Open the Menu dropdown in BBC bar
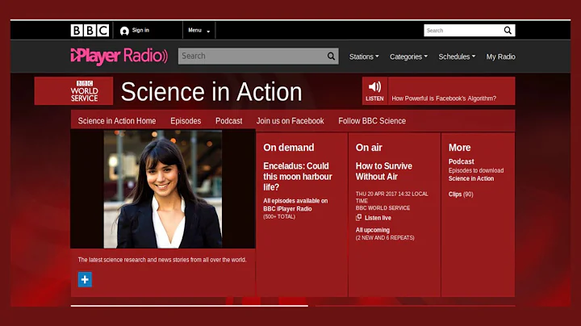The image size is (581, 326). pyautogui.click(x=199, y=31)
